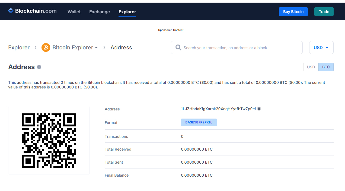Click the Format row label
Image resolution: width=345 pixels, height=191 pixels.
click(x=111, y=123)
